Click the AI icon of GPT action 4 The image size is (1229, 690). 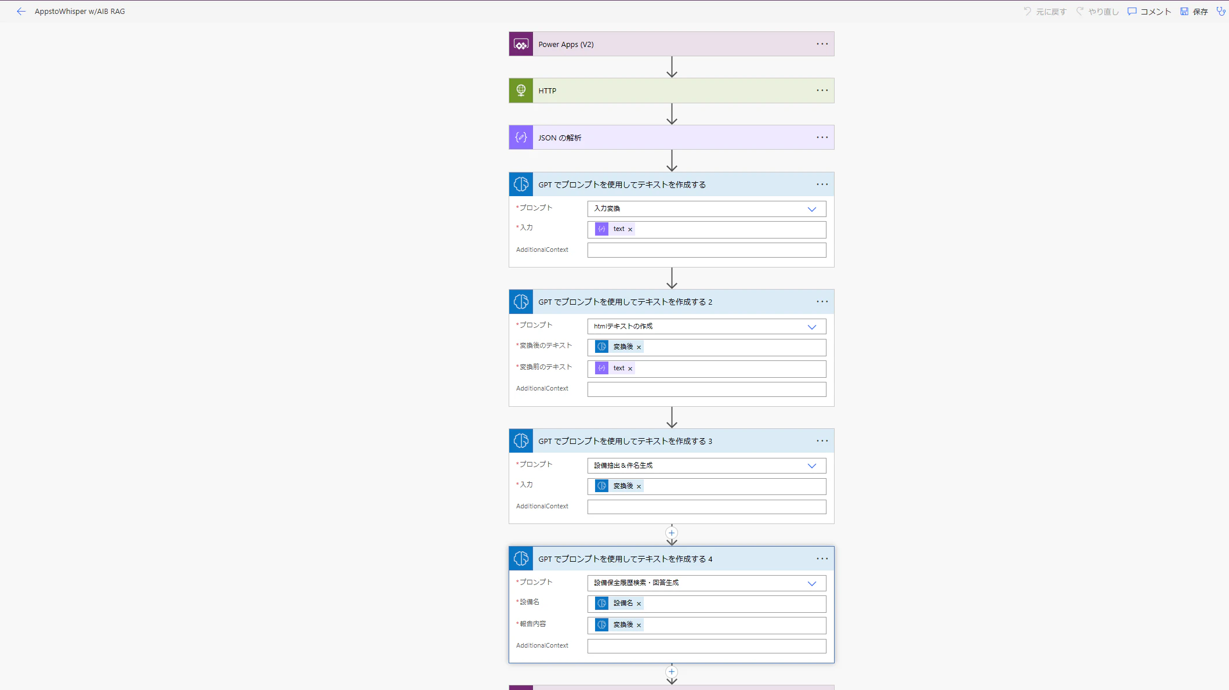coord(521,559)
